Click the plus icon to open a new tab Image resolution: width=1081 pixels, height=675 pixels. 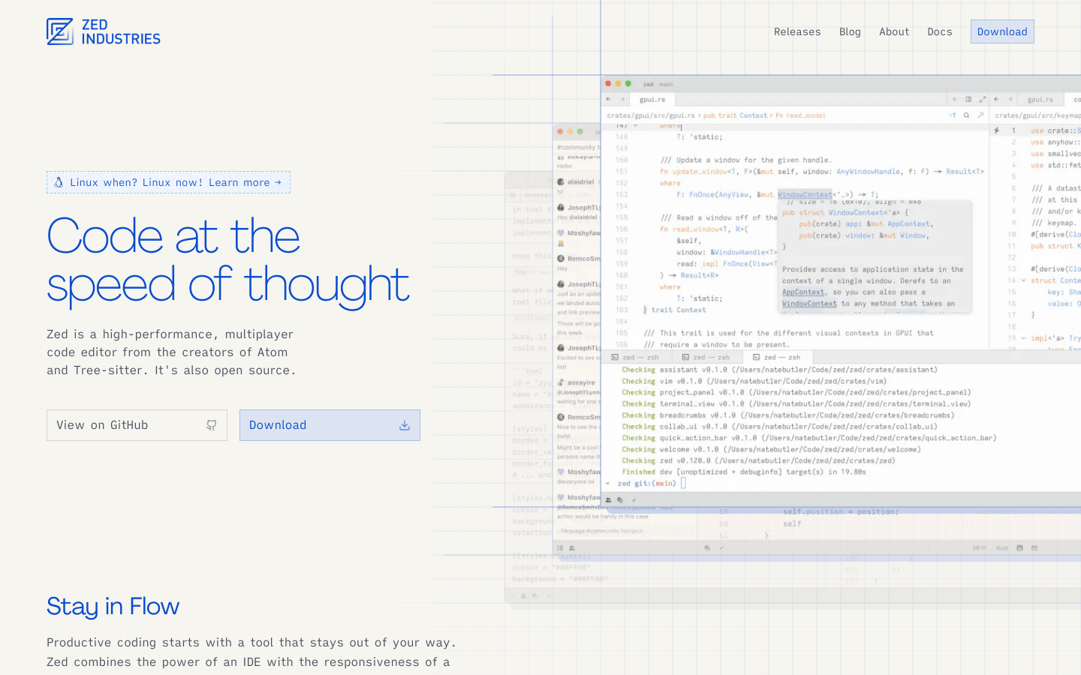point(955,99)
